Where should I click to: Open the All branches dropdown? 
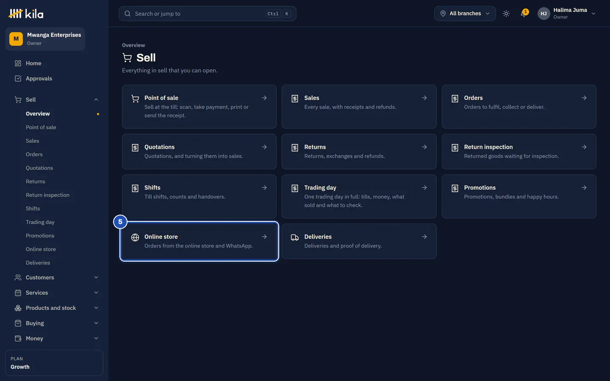tap(465, 14)
